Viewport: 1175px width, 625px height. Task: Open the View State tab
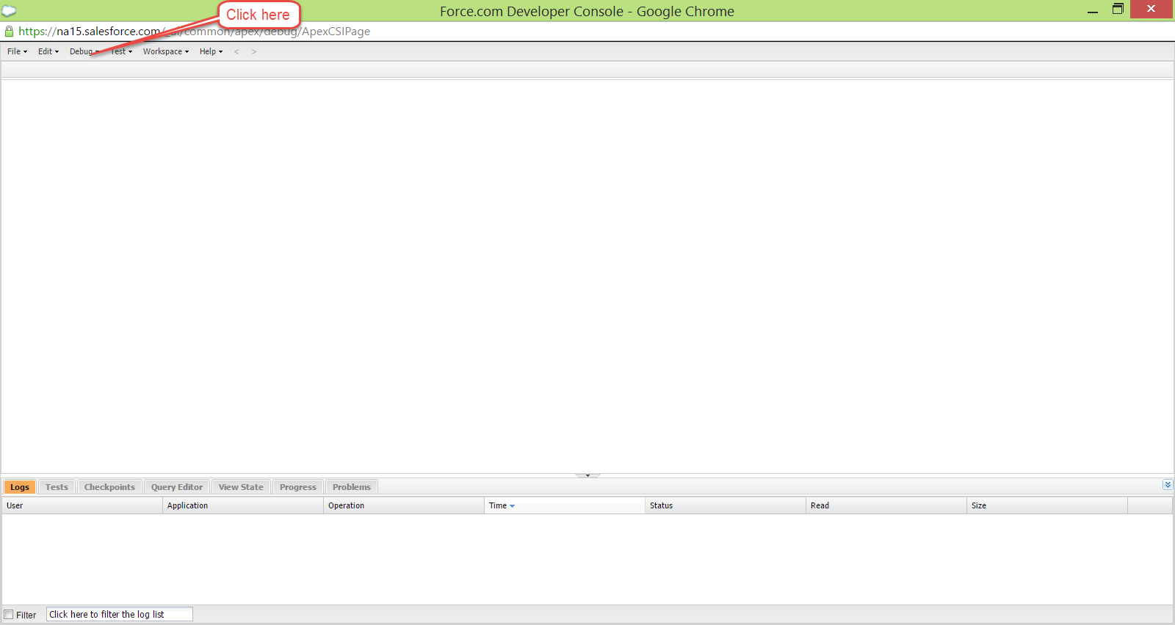point(241,487)
